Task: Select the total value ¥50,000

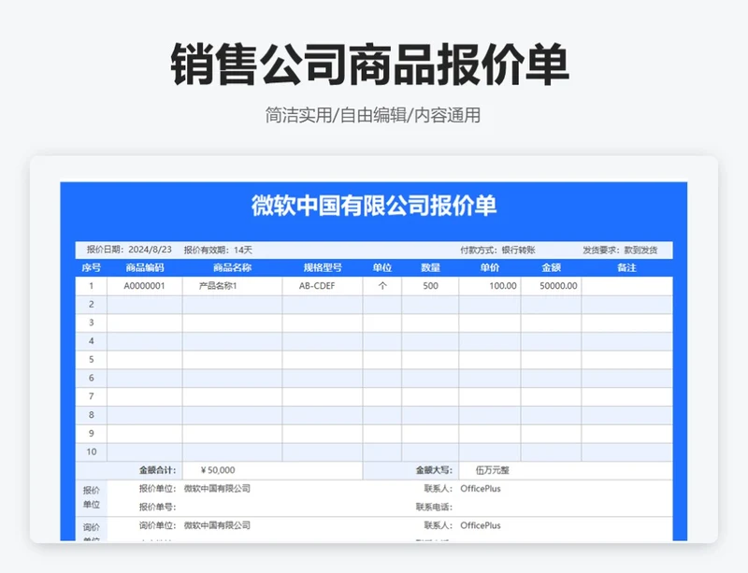Action: pyautogui.click(x=218, y=470)
